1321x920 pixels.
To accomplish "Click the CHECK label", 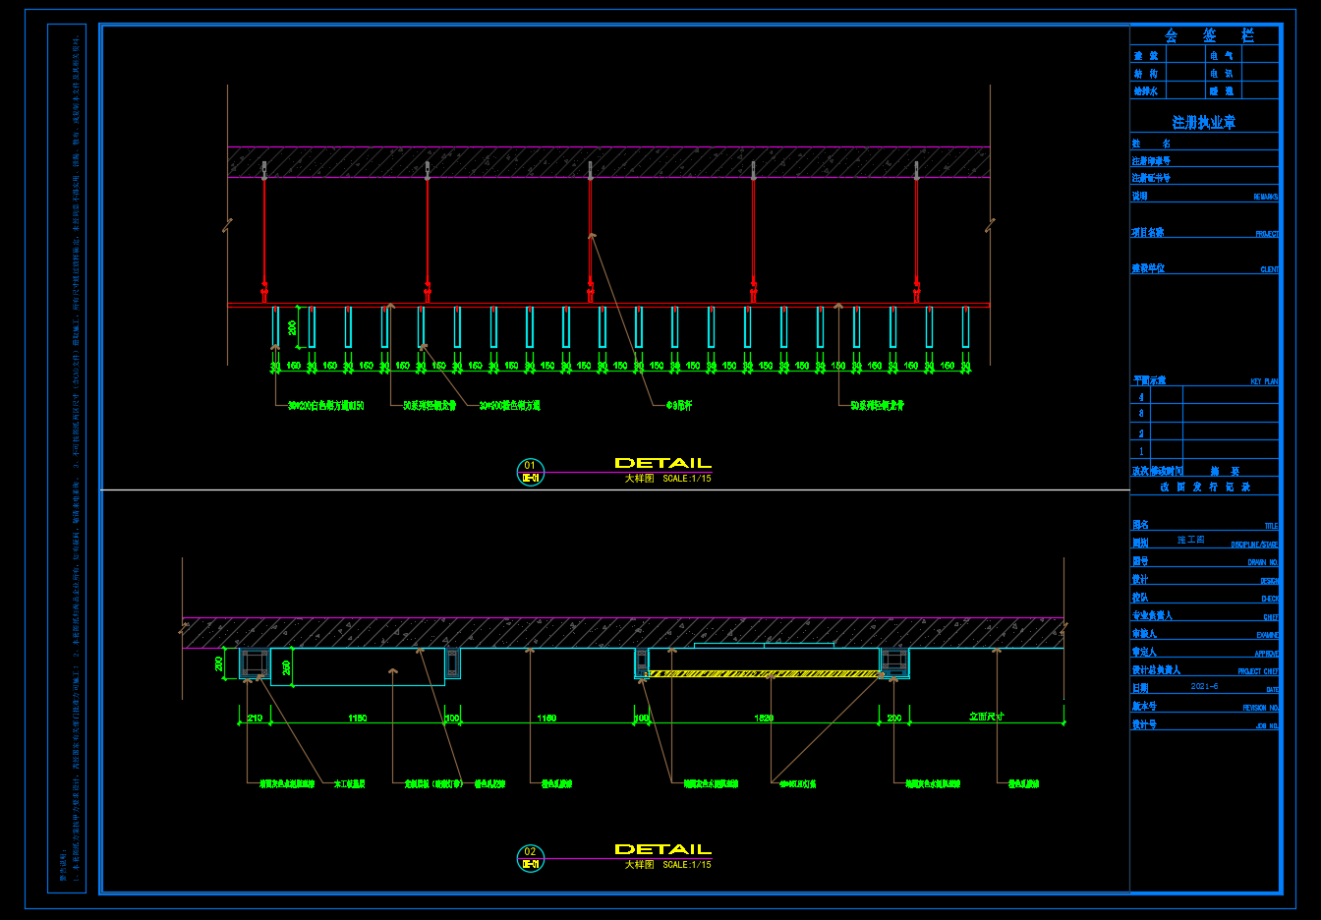I will (x=1270, y=600).
